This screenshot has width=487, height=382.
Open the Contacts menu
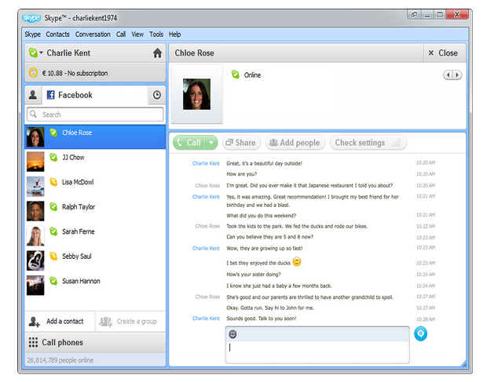point(57,35)
